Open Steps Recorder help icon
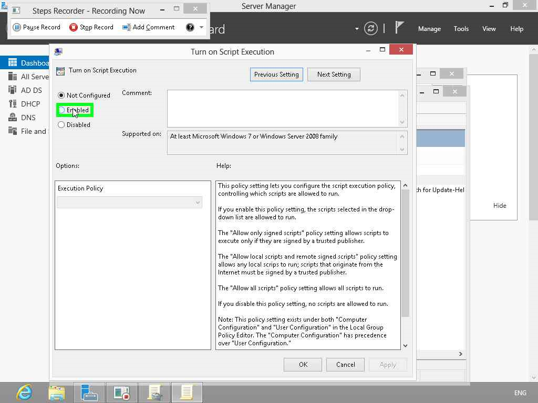The height and width of the screenshot is (403, 538). click(190, 27)
